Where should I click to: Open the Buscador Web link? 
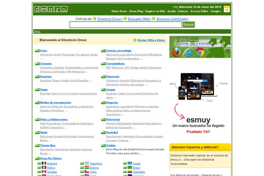pyautogui.click(x=139, y=19)
